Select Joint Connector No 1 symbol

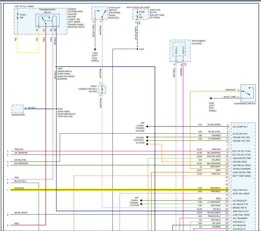pyautogui.click(x=102, y=89)
